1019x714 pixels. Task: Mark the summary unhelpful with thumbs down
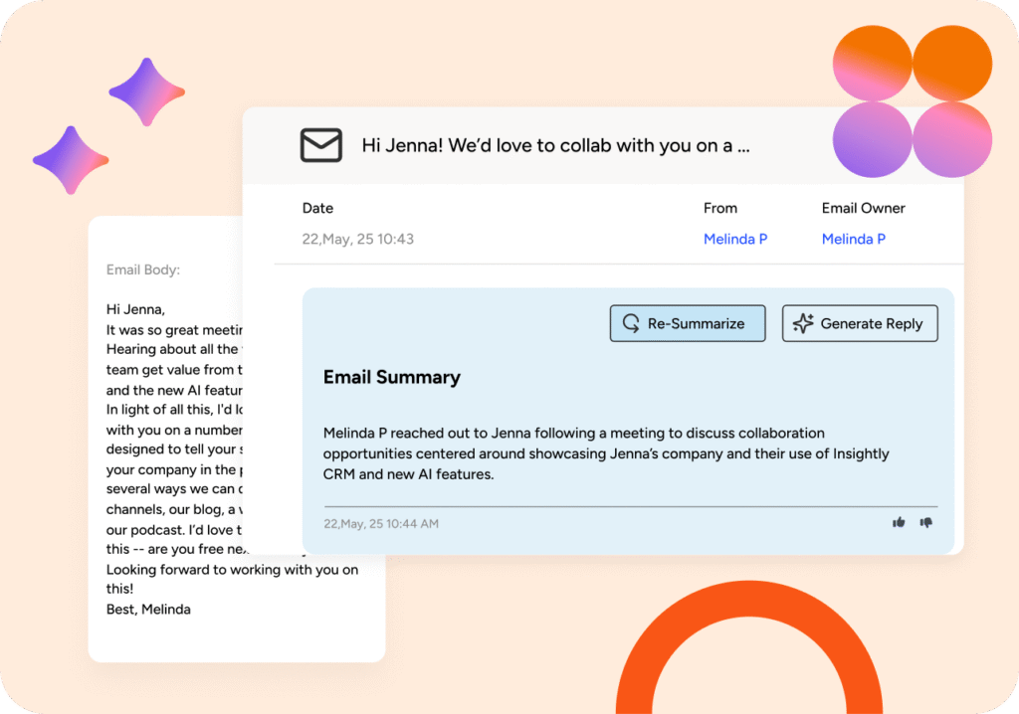tap(925, 522)
